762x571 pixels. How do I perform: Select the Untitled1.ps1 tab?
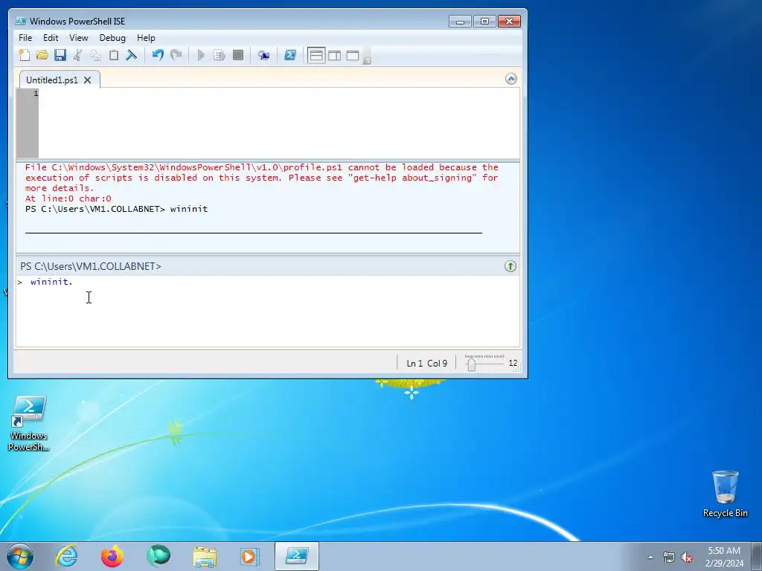coord(52,80)
